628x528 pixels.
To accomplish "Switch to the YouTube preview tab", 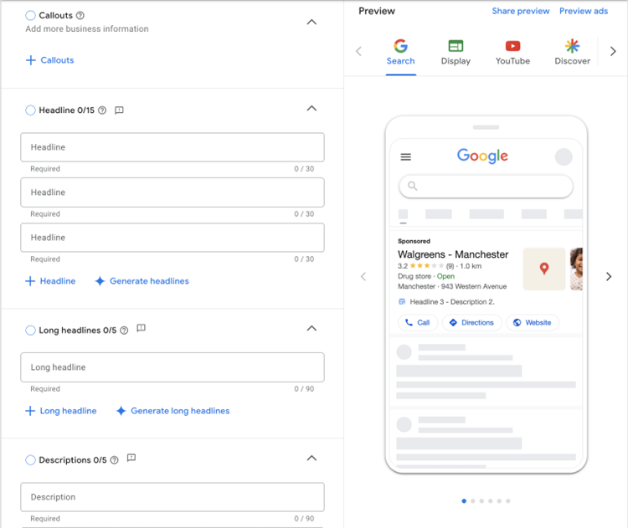I will 512,52.
